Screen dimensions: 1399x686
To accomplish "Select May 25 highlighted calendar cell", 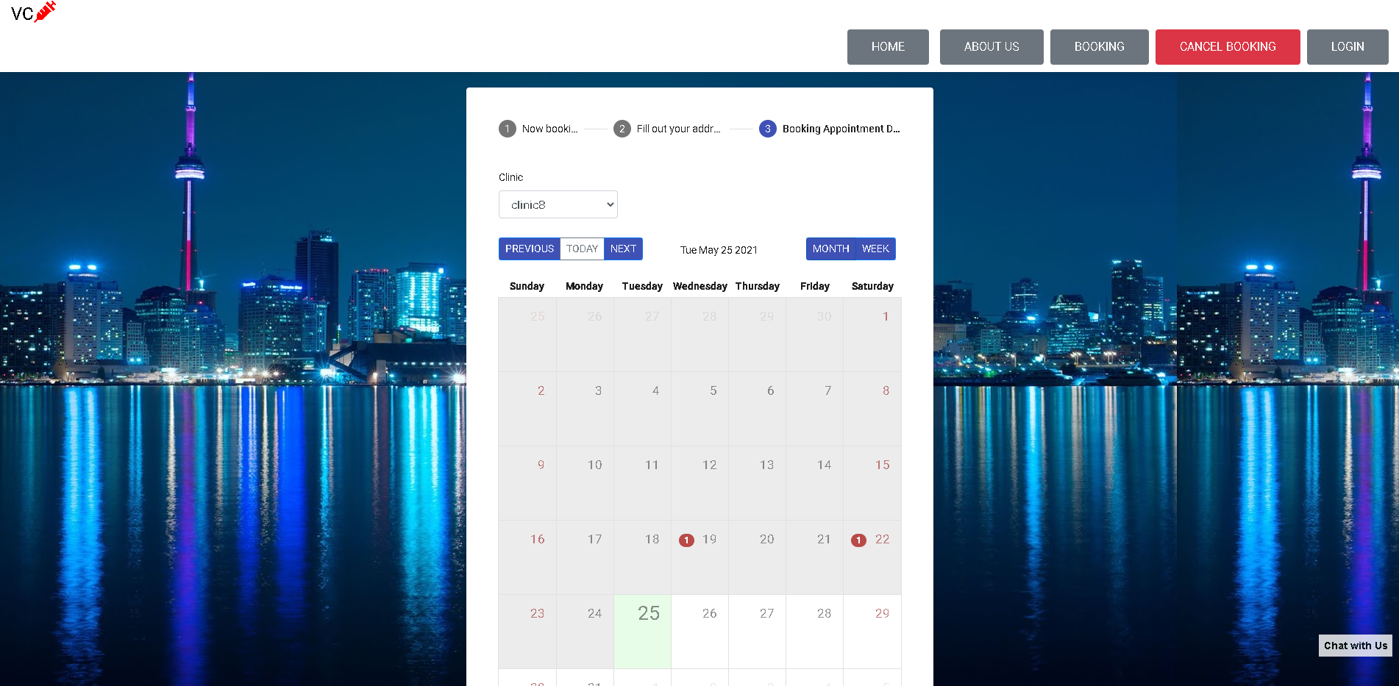I will [642, 632].
